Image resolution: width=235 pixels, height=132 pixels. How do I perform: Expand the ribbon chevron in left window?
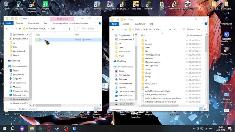tap(96, 23)
